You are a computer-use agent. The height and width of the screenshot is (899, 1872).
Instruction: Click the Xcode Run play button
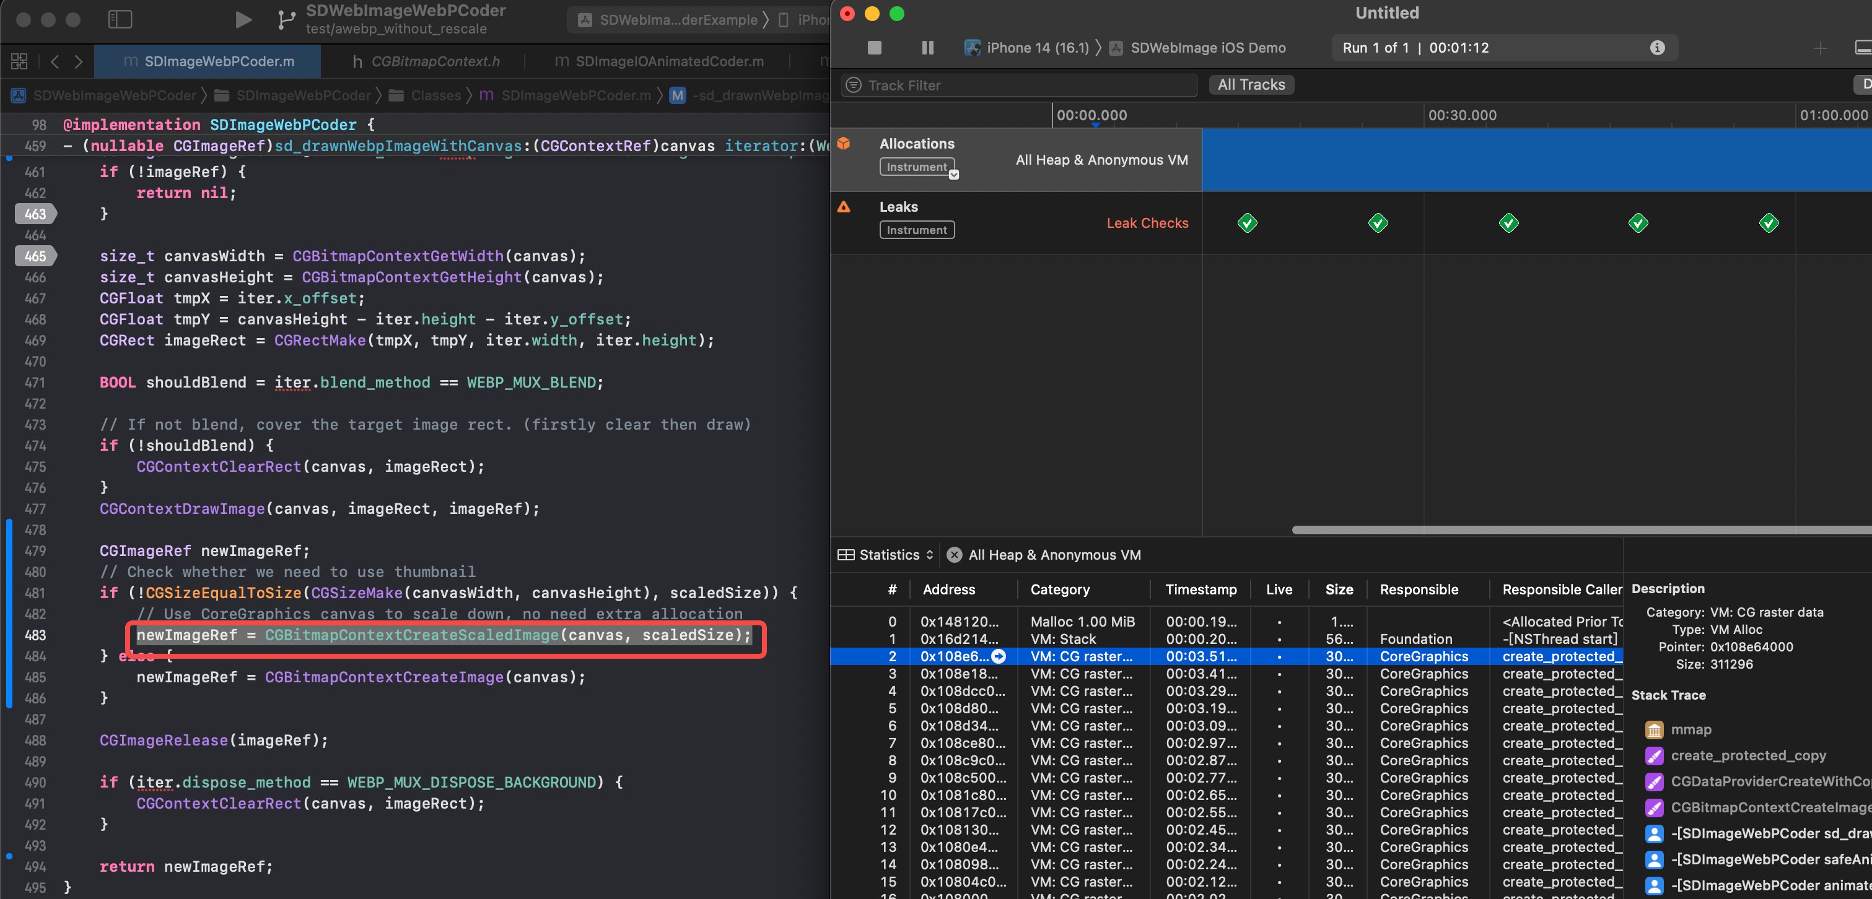tap(243, 20)
